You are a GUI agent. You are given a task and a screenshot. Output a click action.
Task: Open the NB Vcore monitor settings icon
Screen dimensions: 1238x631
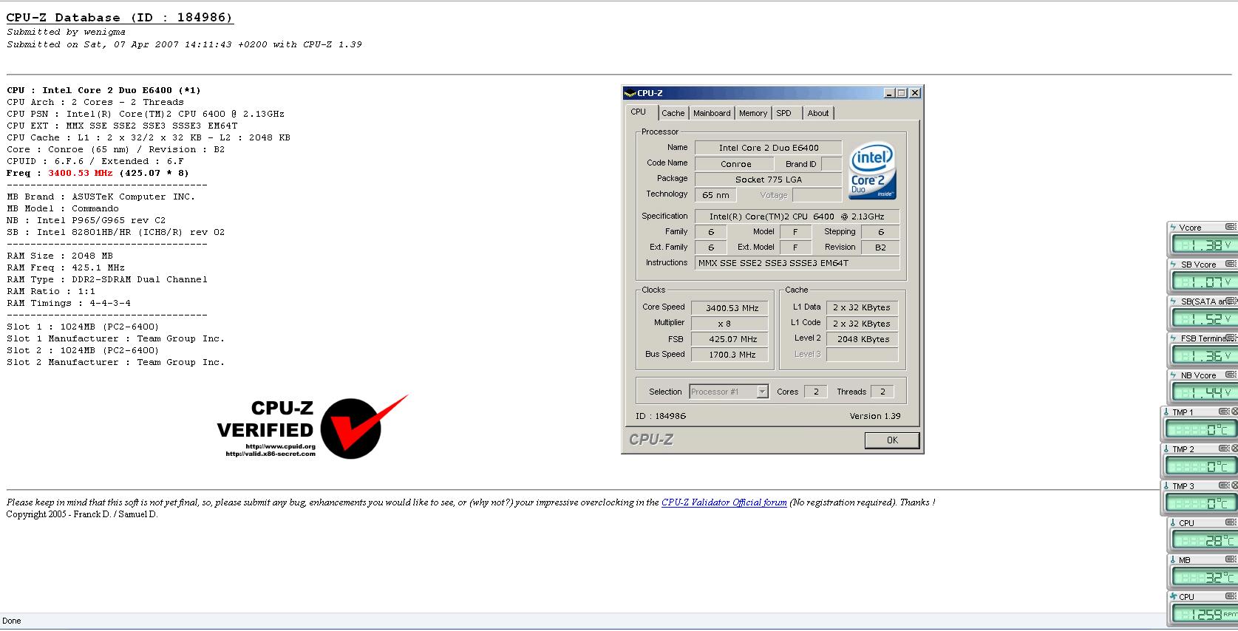(1231, 375)
